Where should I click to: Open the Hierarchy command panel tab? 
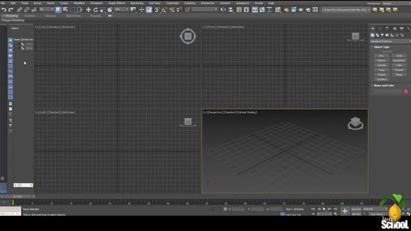click(x=387, y=28)
